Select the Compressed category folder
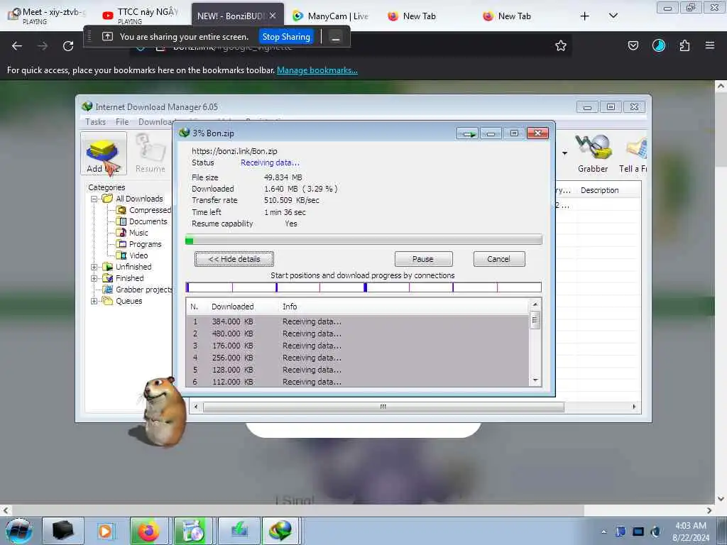This screenshot has width=727, height=545. 143,210
